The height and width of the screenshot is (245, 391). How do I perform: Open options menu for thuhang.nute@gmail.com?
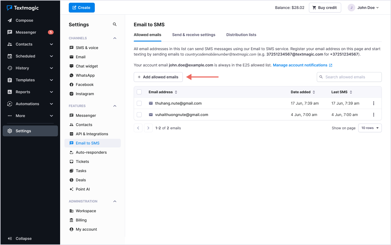pos(373,103)
